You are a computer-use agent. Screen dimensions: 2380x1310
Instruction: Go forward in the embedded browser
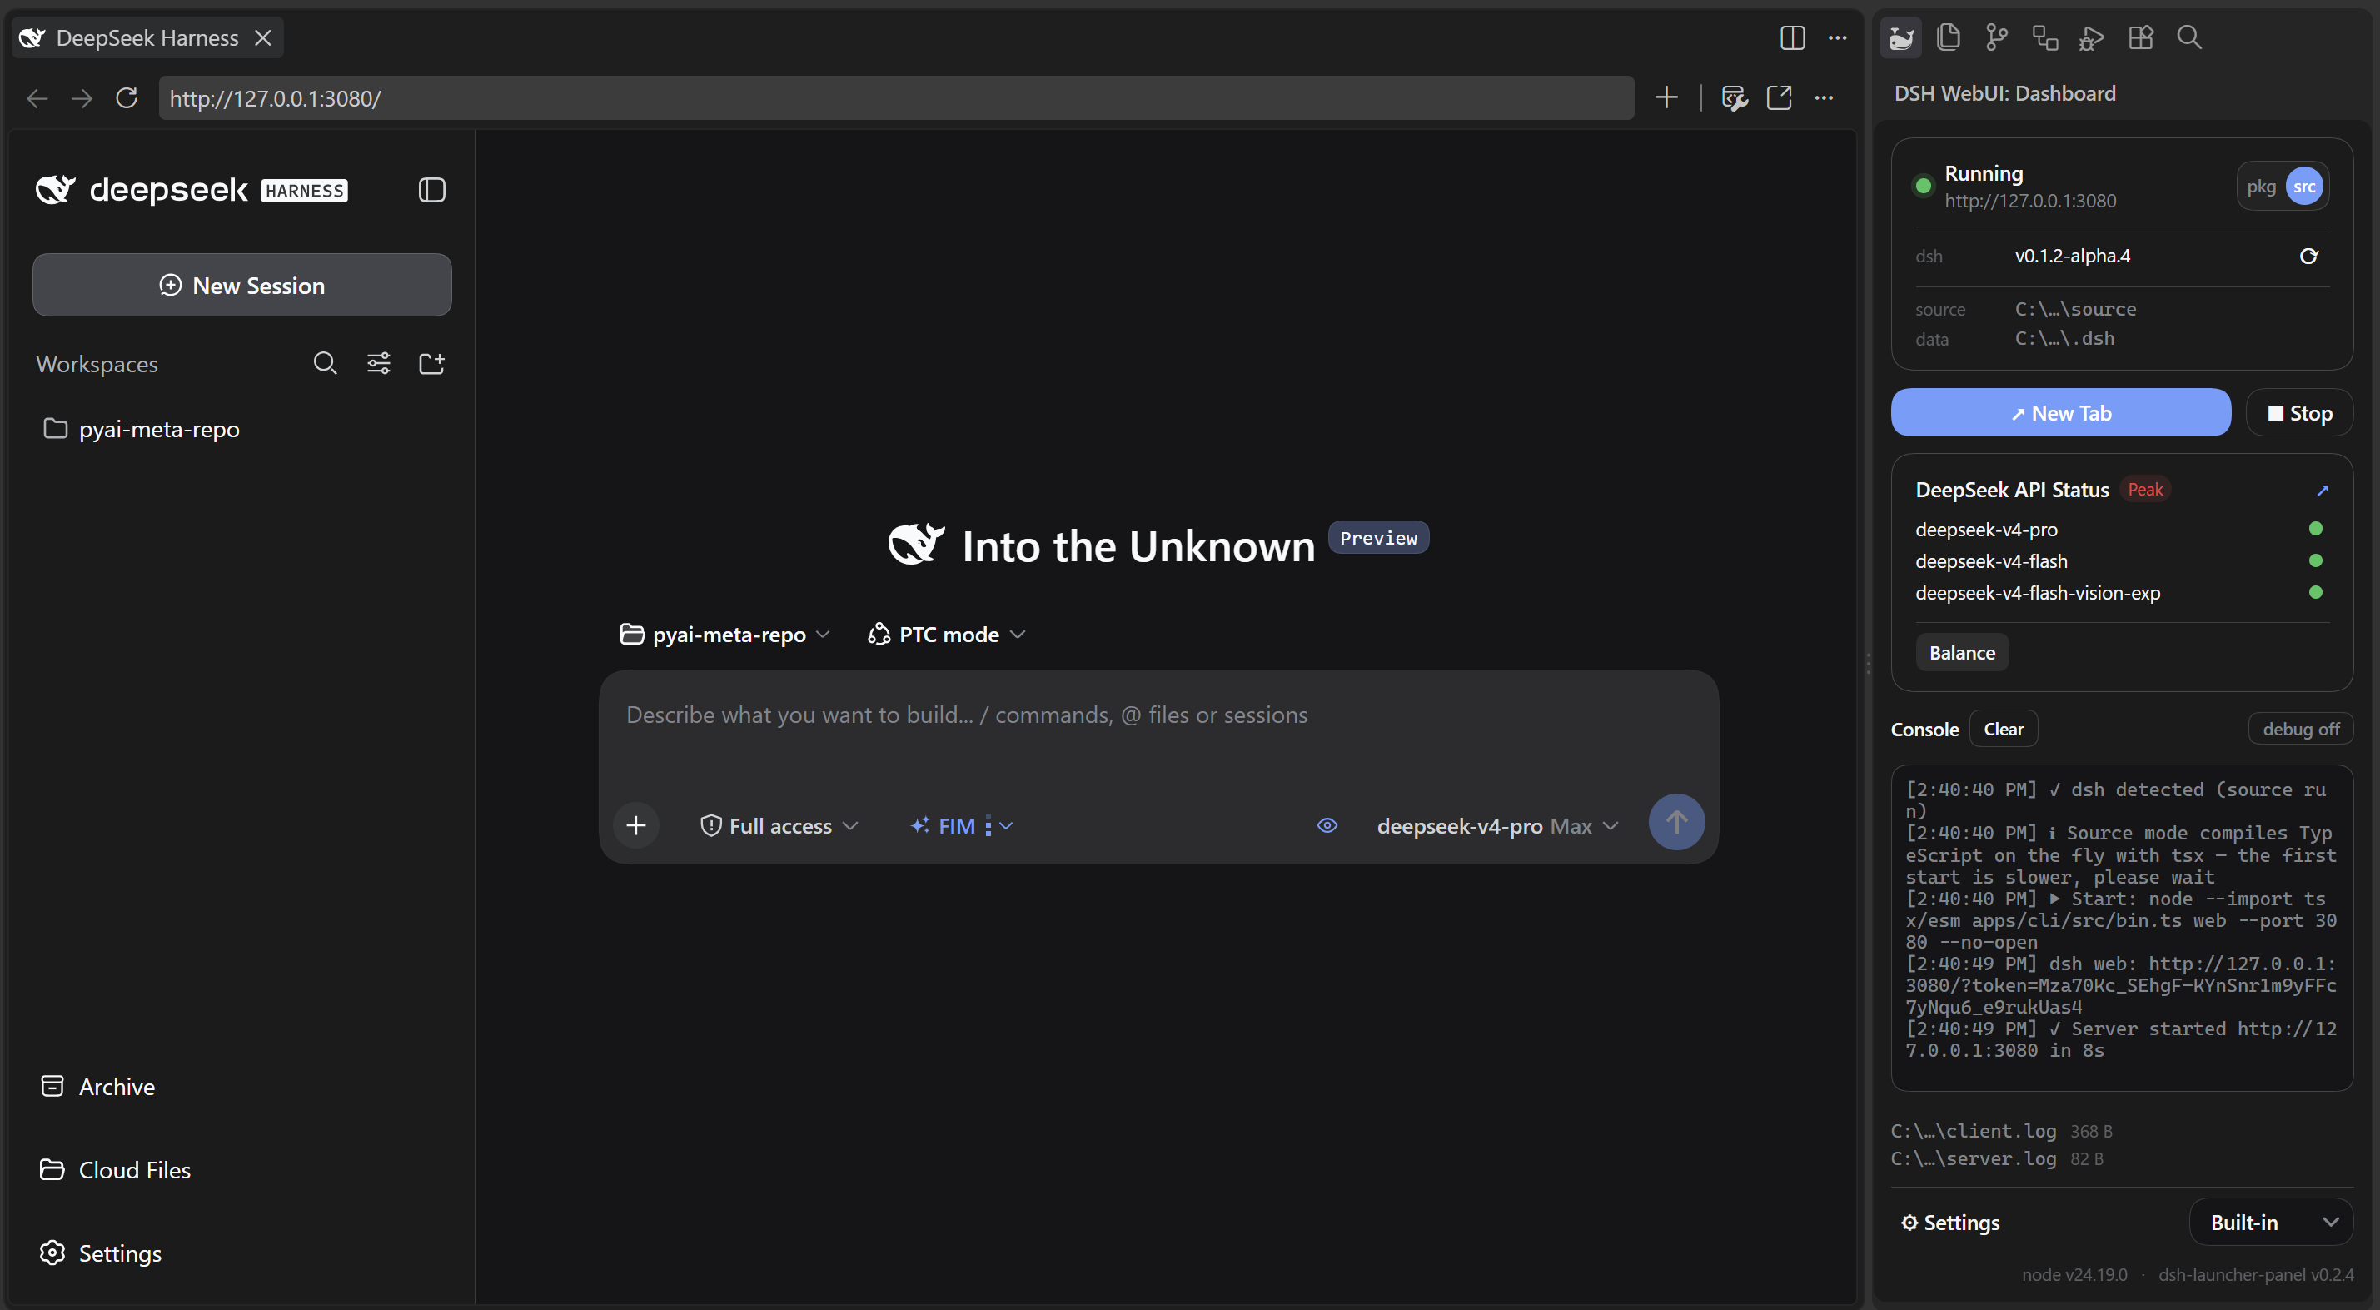(x=82, y=98)
